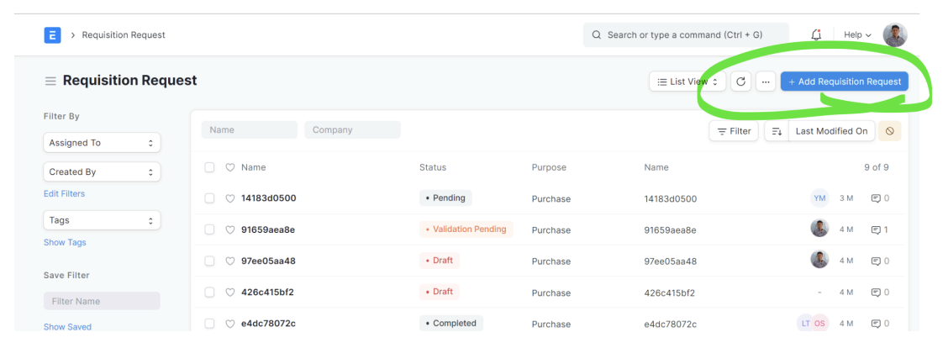Click Add Requisition Request button
Image resolution: width=943 pixels, height=348 pixels.
click(845, 82)
